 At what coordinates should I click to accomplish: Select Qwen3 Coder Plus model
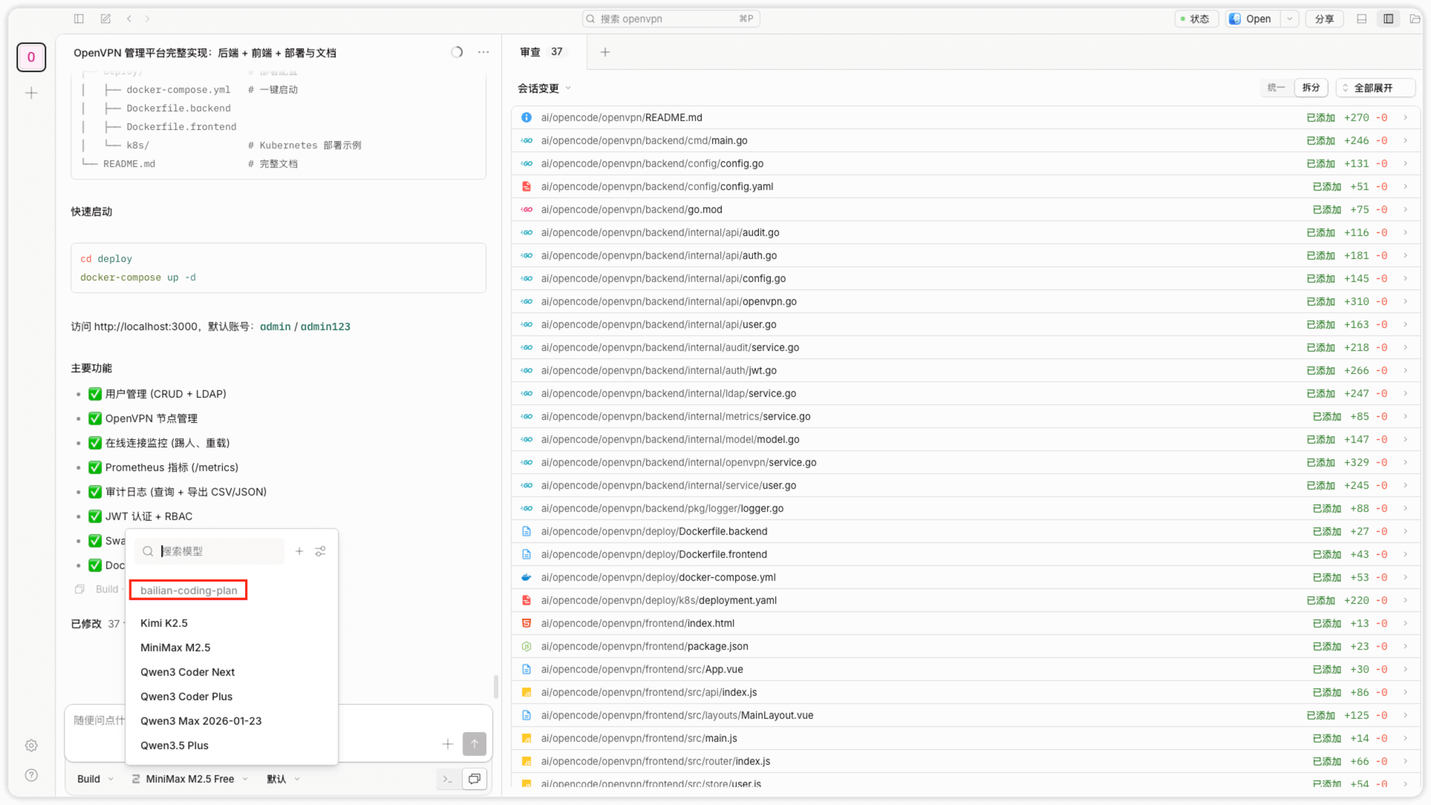pyautogui.click(x=186, y=697)
